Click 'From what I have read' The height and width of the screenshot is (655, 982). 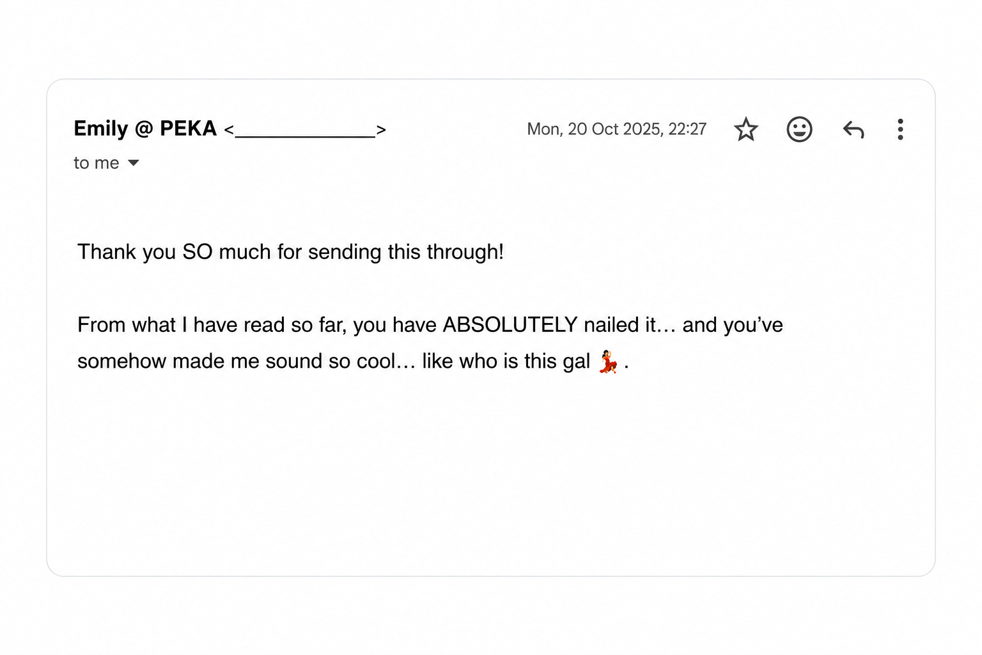(x=181, y=325)
